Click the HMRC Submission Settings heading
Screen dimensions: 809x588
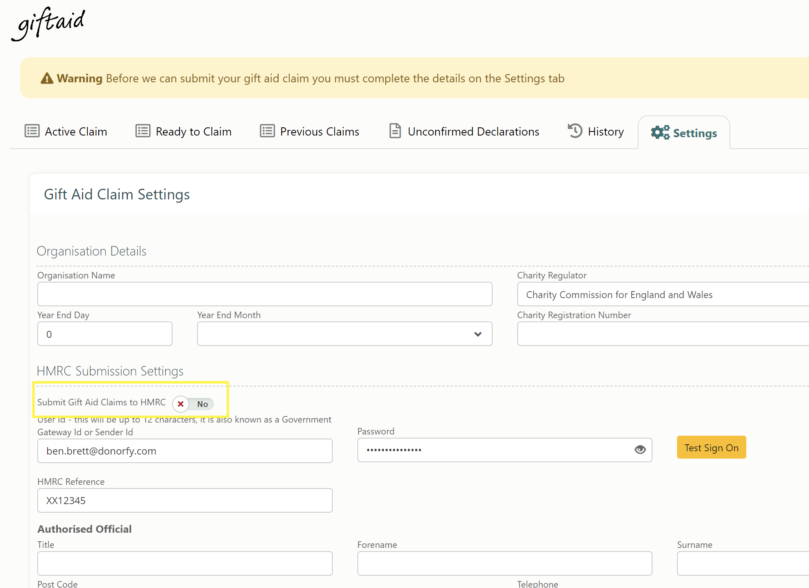pyautogui.click(x=110, y=371)
